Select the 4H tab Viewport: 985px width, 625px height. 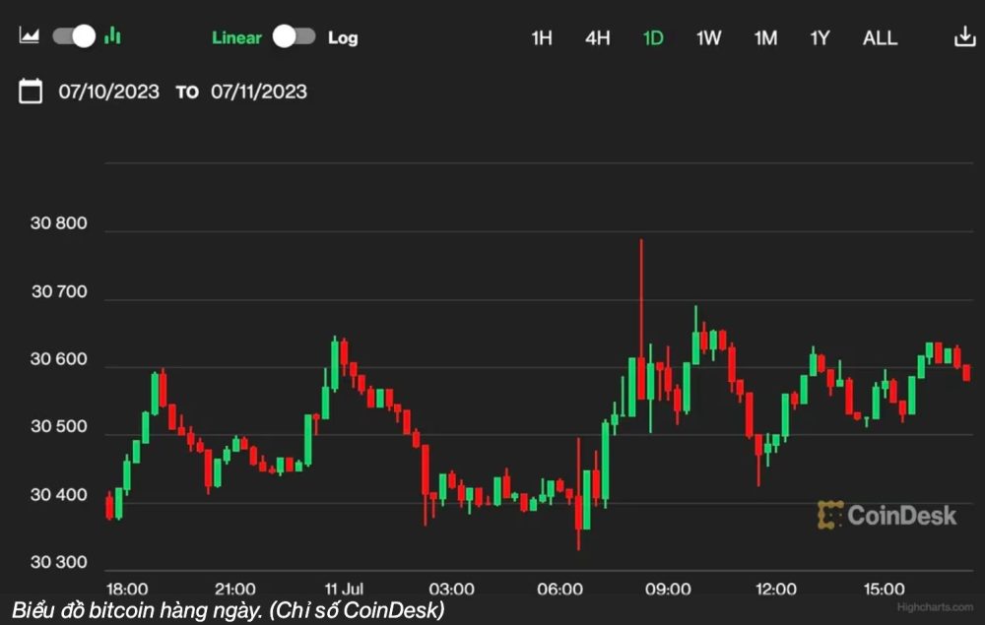pos(597,37)
